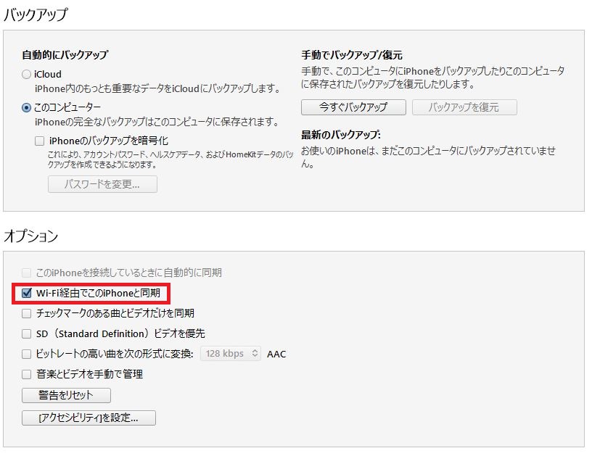Enable SD (Standard Definition) ビデオを優先 checkbox
Viewport: 592px width, 456px height.
coord(26,333)
